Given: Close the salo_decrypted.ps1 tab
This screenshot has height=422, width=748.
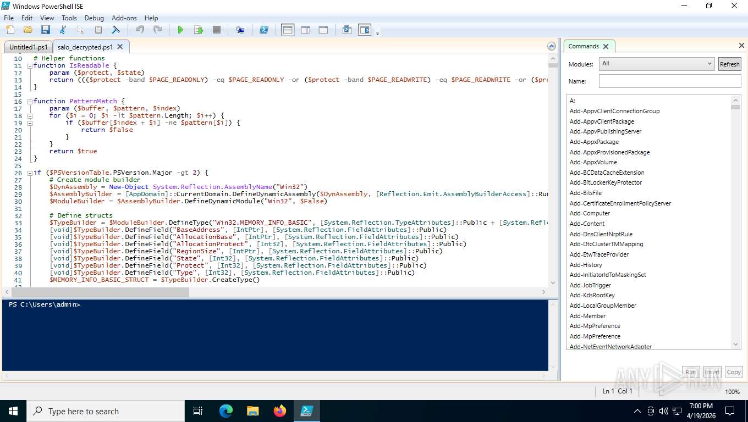Looking at the screenshot, I should coord(120,47).
